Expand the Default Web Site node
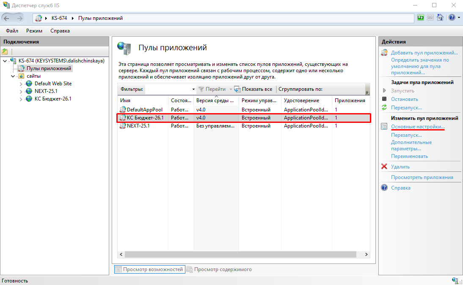Image resolution: width=463 pixels, height=285 pixels. tap(21, 84)
